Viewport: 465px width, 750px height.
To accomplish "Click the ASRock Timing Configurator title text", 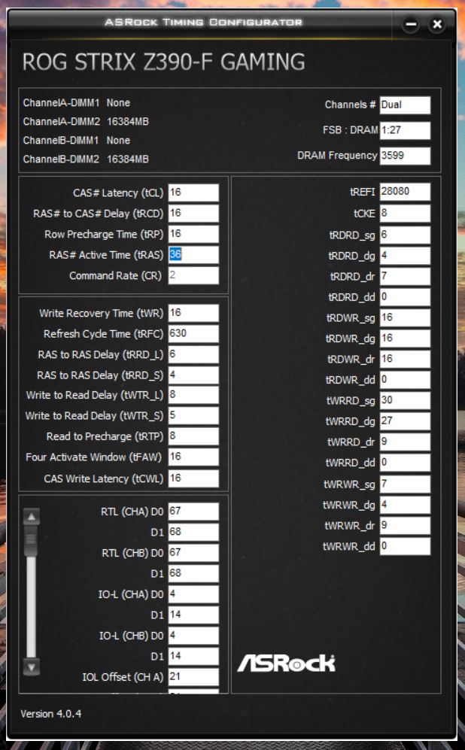I will point(203,22).
